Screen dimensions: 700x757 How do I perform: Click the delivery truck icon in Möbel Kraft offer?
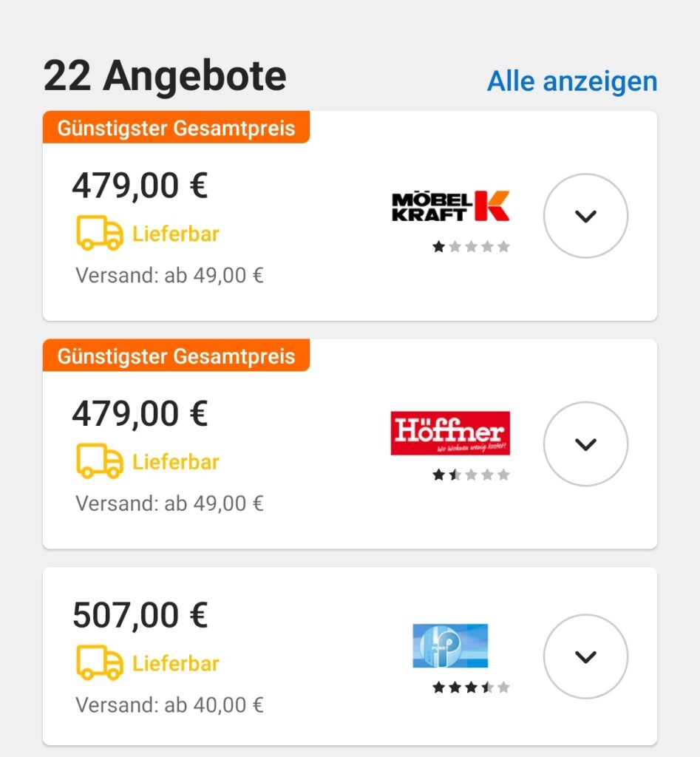tap(100, 233)
